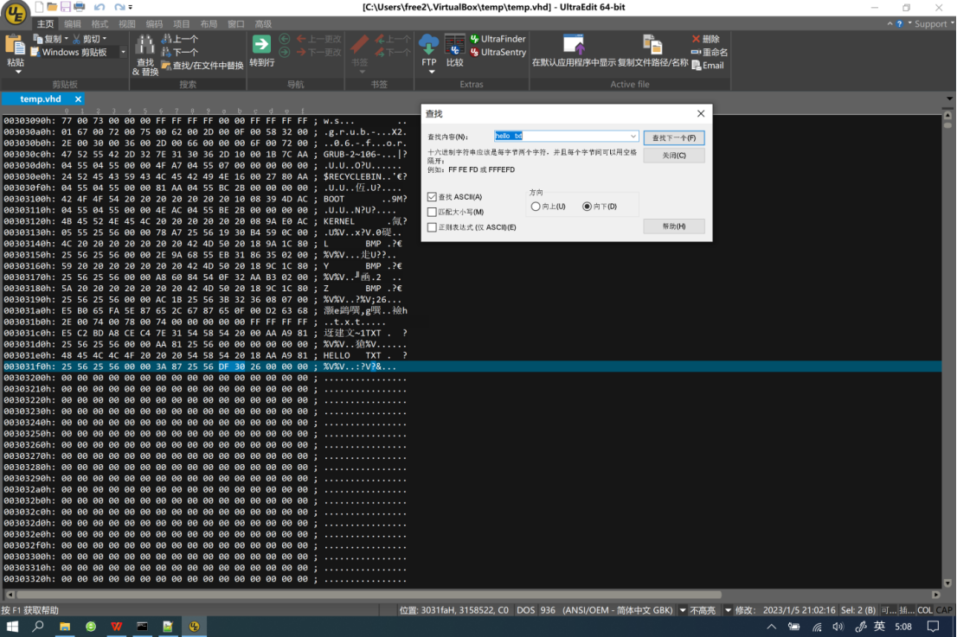Image resolution: width=957 pixels, height=637 pixels.
Task: Click 查找下一个(F) button
Action: pyautogui.click(x=674, y=137)
